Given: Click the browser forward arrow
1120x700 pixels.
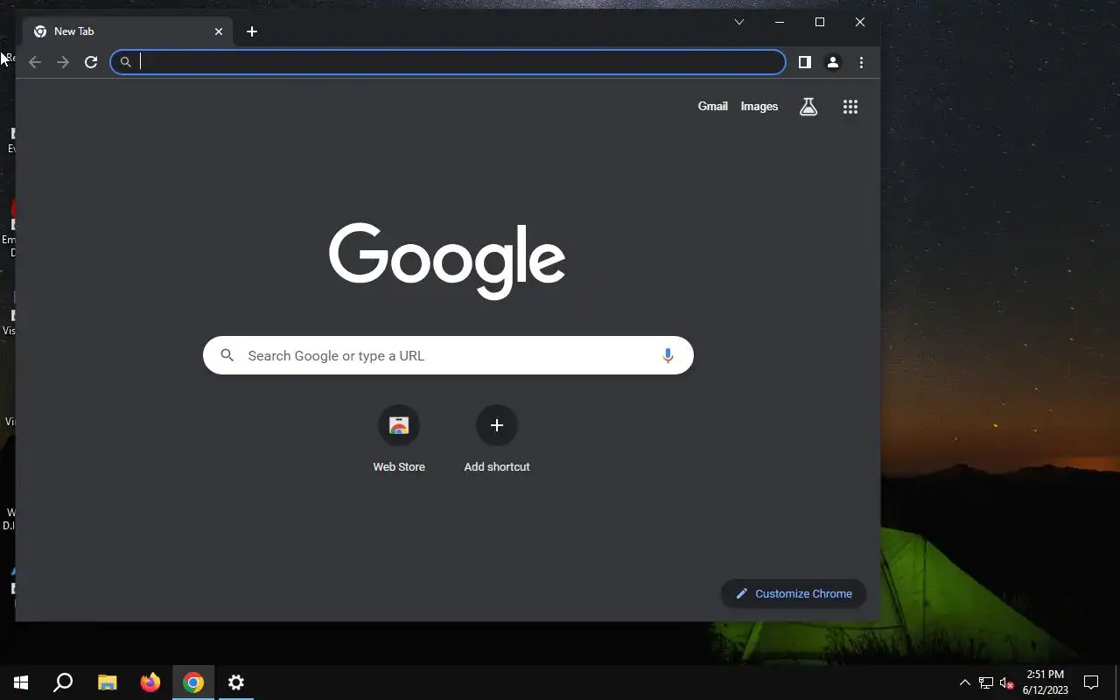Looking at the screenshot, I should click(x=63, y=62).
